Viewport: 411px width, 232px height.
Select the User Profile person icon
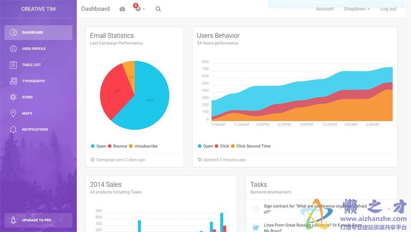[13, 48]
